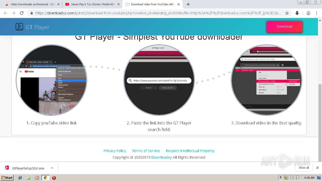Go back to previous page
Screen dimensions: 322x181
[6, 13]
